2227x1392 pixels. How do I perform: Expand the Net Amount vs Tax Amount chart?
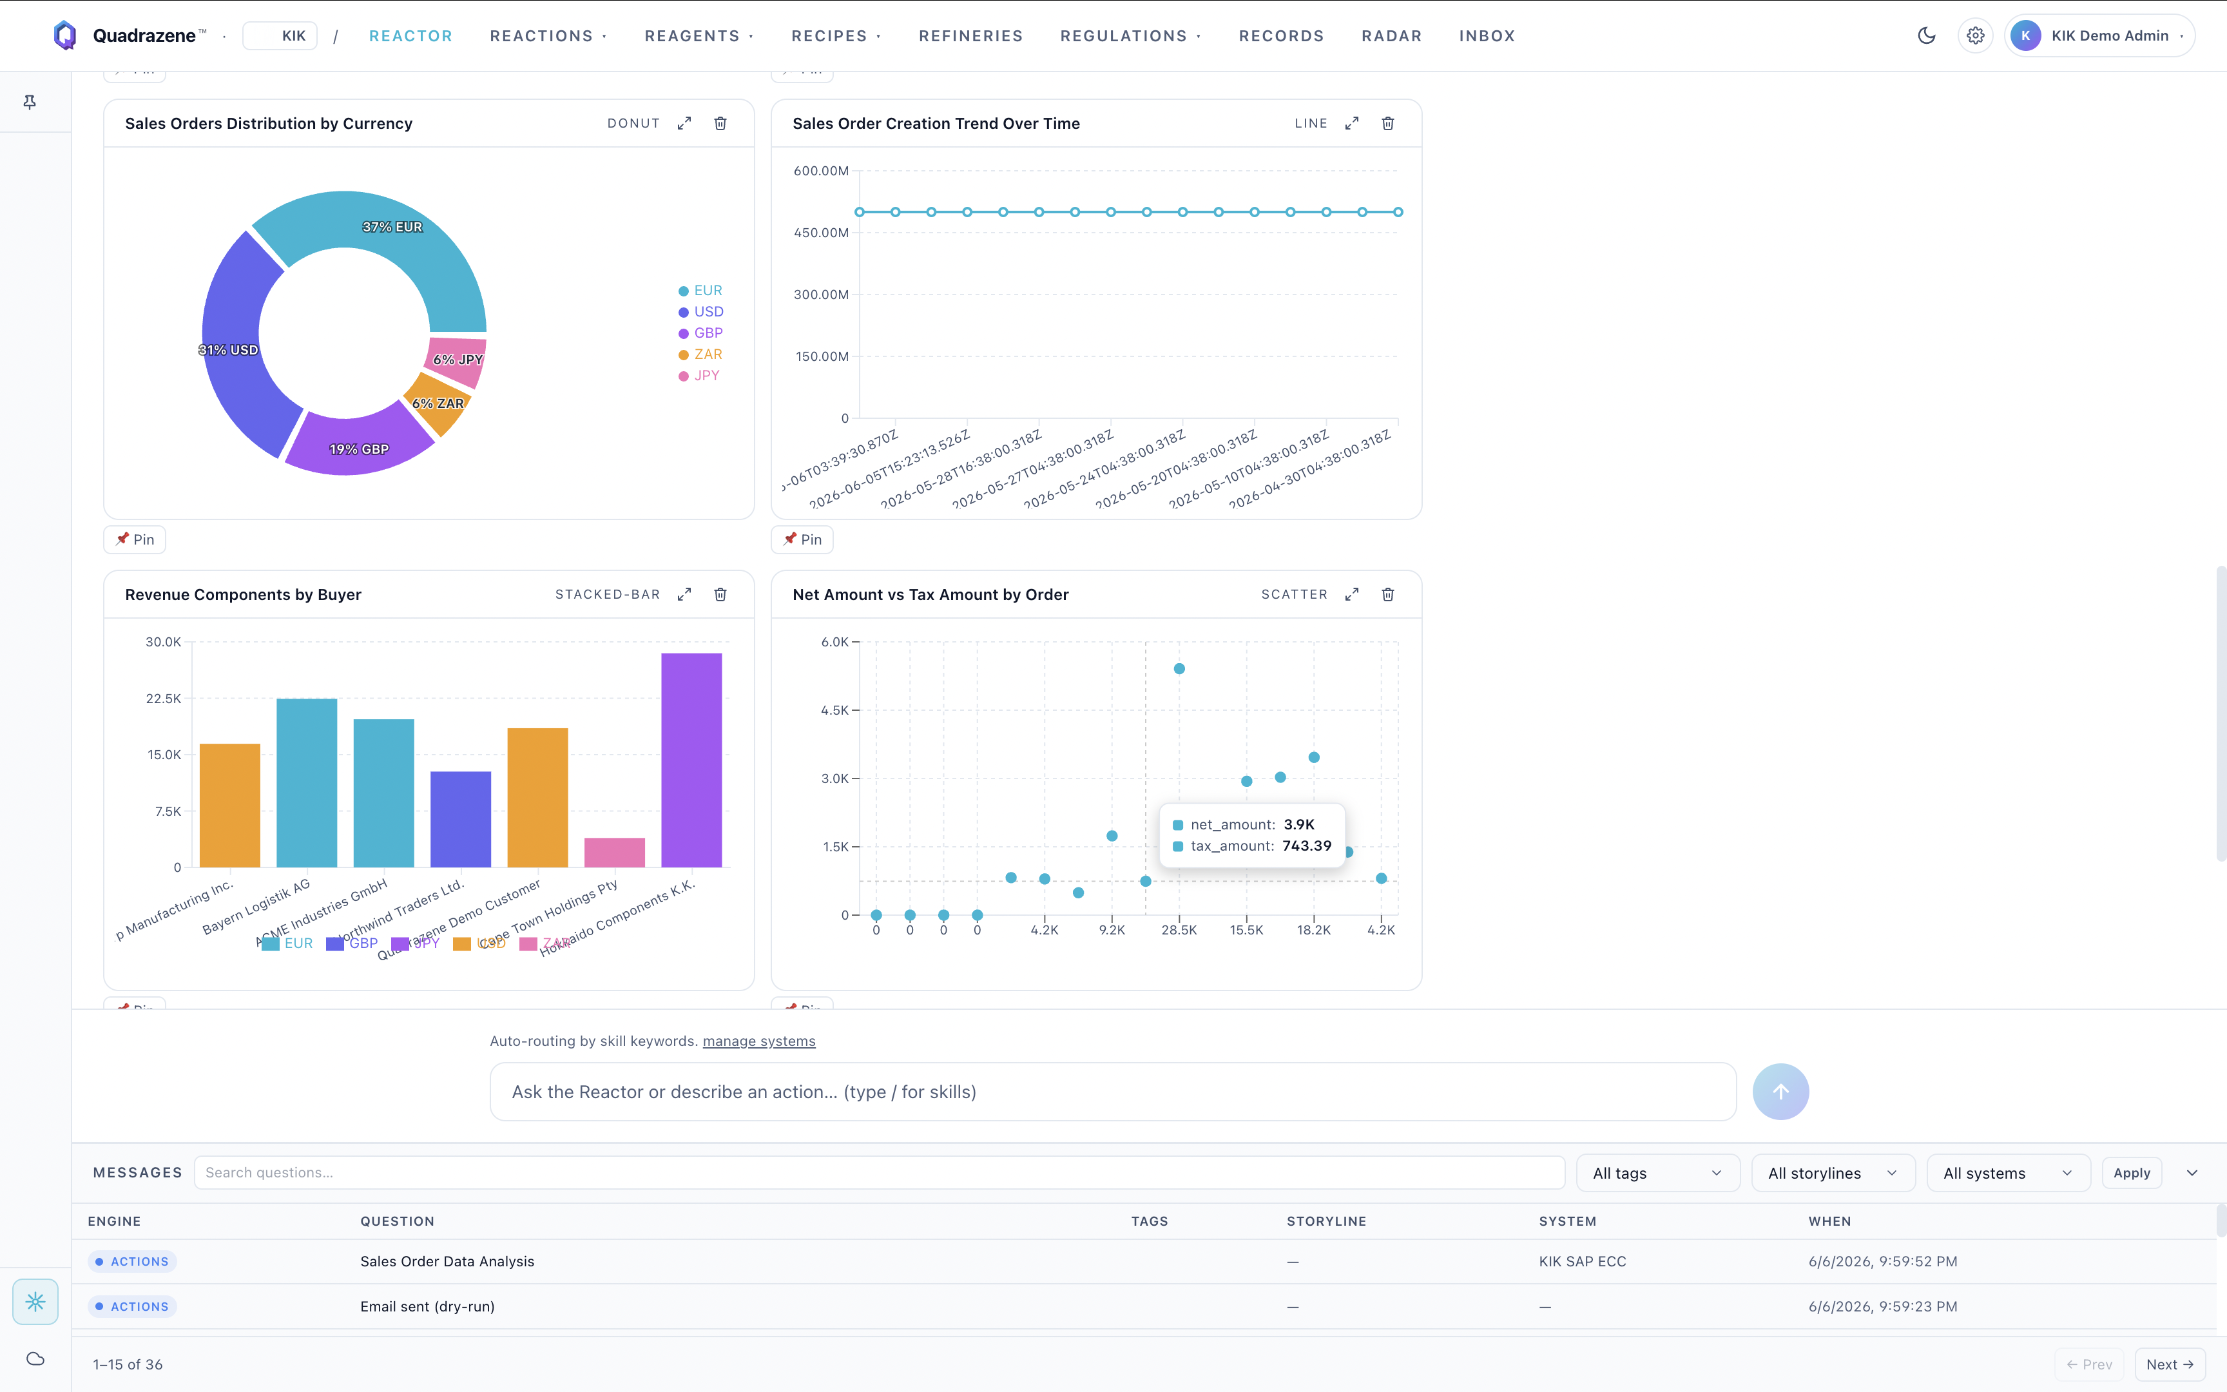pos(1352,595)
